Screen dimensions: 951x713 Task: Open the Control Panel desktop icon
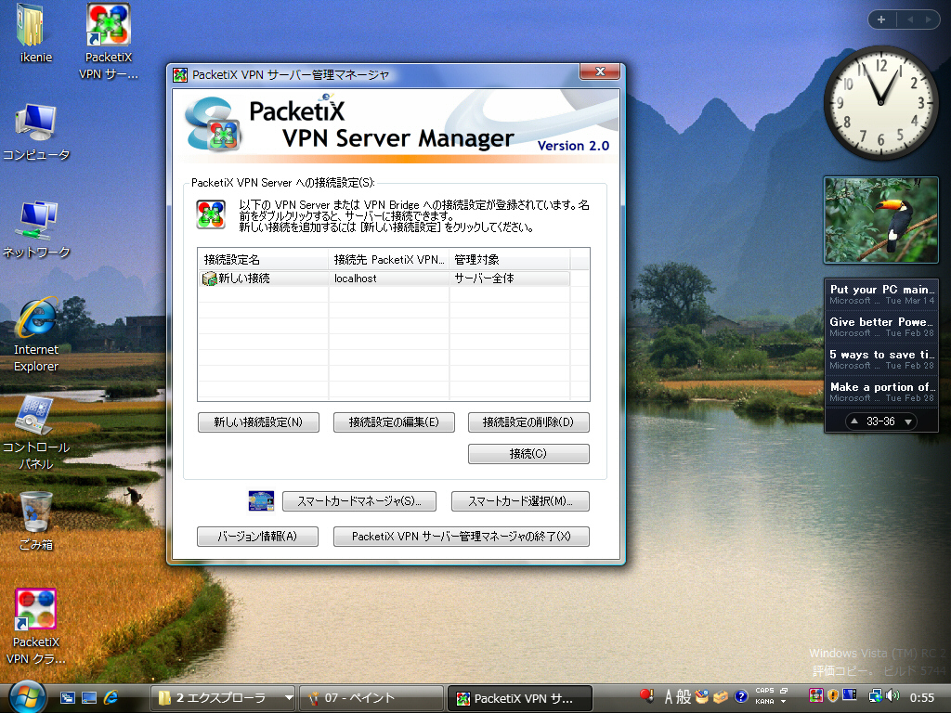coord(36,418)
